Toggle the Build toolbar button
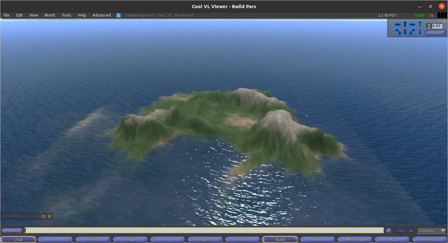The height and width of the screenshot is (243, 448). click(x=280, y=239)
